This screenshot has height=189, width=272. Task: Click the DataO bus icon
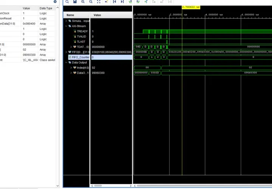pos(75,73)
